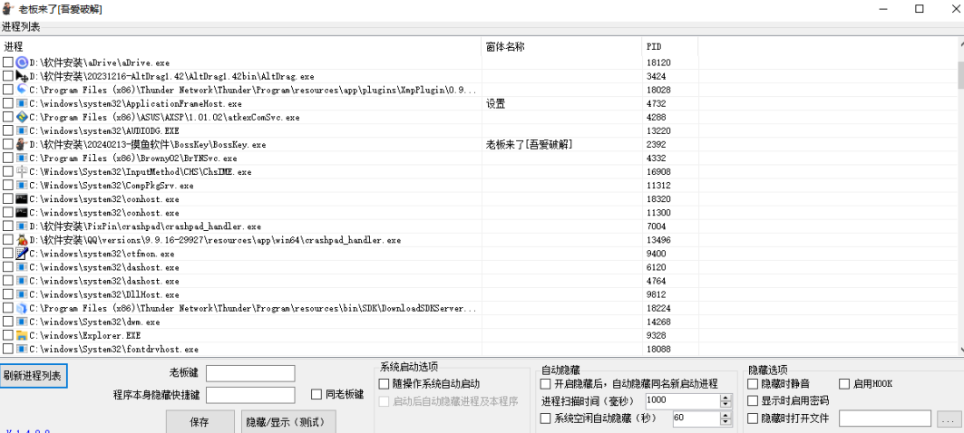Enable 随操作系统自动启动 option

[x=384, y=384]
